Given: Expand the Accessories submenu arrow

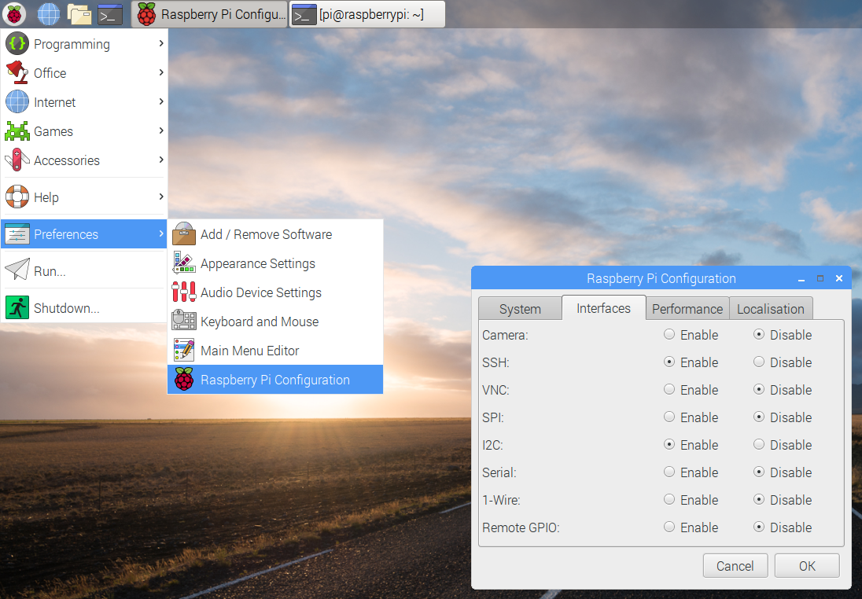Looking at the screenshot, I should [161, 160].
